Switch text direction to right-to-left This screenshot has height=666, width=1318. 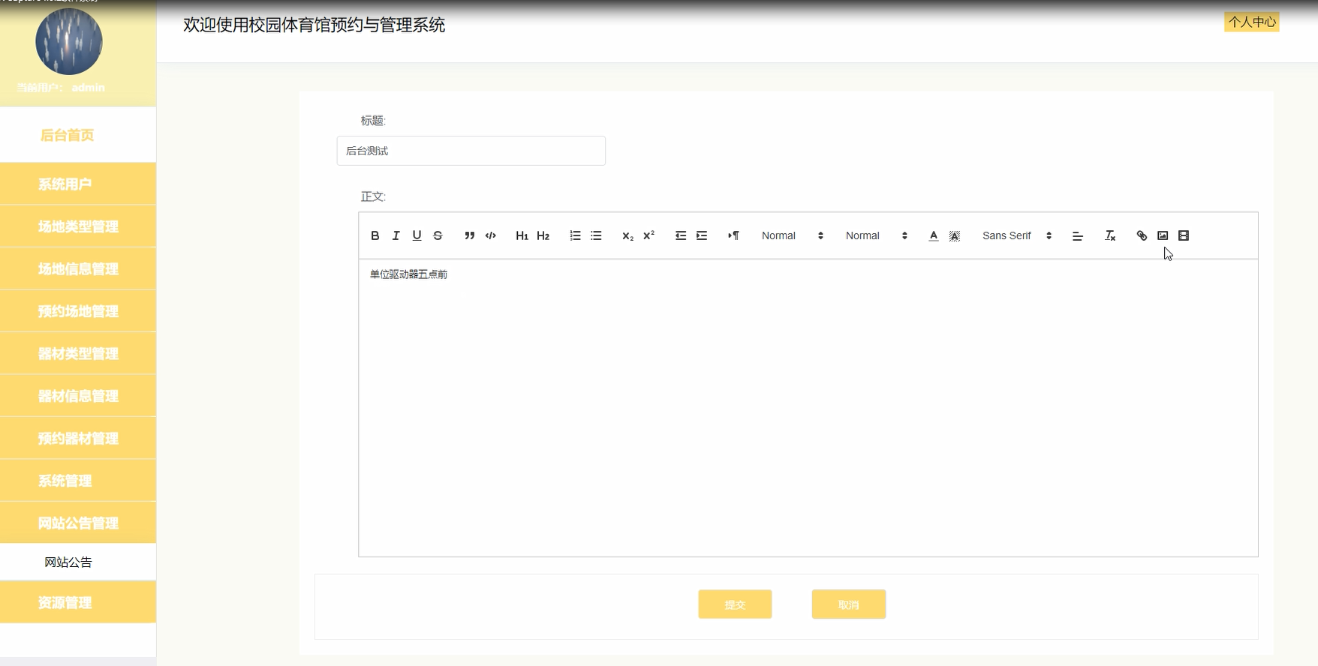733,235
